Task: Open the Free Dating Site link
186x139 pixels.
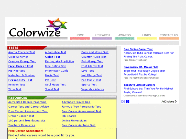Action: click(56, 66)
